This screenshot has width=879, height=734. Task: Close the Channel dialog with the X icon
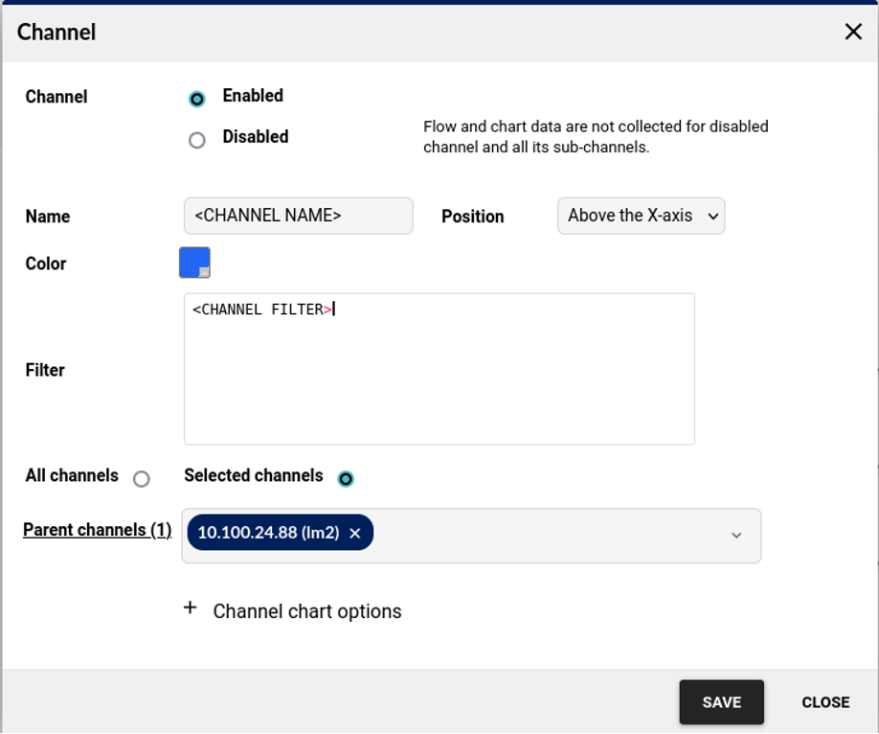pyautogui.click(x=853, y=32)
